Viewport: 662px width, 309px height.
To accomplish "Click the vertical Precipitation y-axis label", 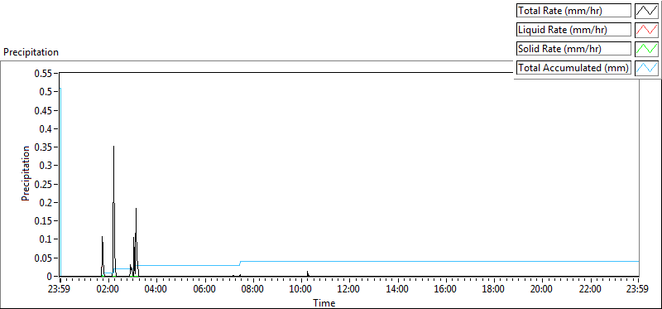I will 26,173.
